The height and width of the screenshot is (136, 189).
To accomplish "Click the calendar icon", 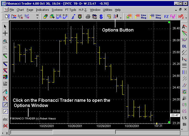I will [94, 16].
